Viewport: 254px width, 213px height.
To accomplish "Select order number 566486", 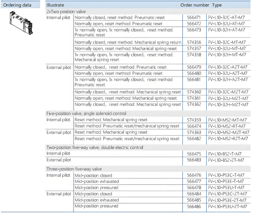I will [194, 206].
